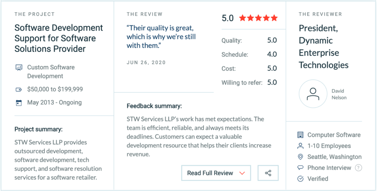Click David Nelson's avatar placeholder icon
Image resolution: width=377 pixels, height=191 pixels.
pyautogui.click(x=313, y=94)
